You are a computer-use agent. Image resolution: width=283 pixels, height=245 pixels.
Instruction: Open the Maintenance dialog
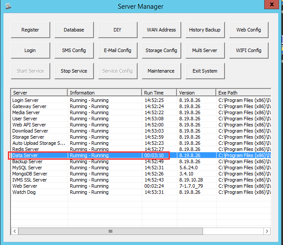pos(162,71)
